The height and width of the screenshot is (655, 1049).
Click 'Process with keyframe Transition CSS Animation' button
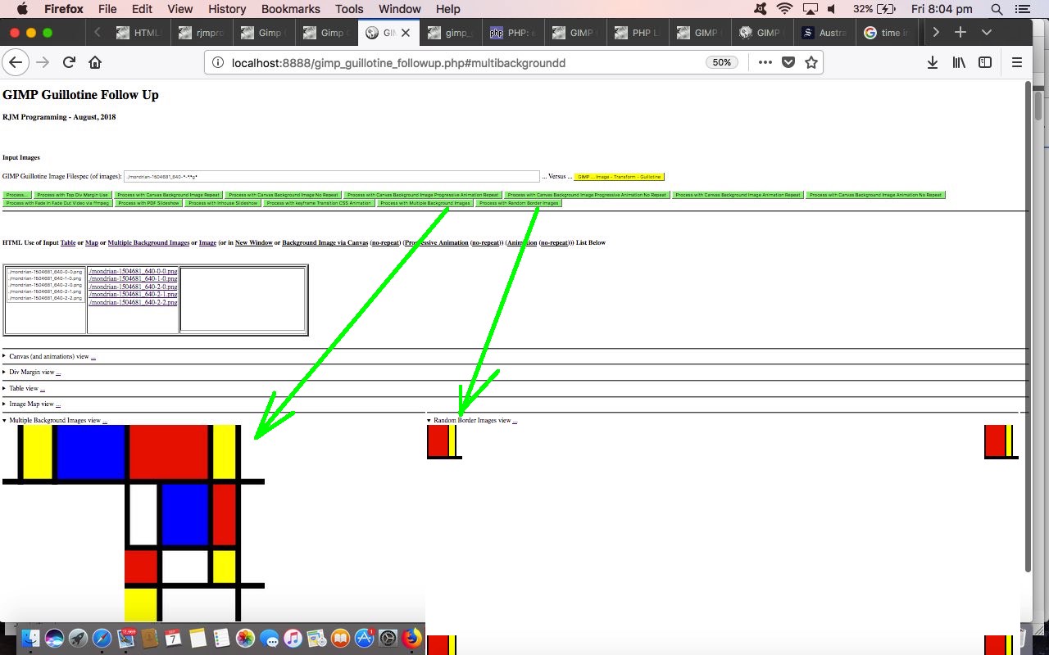(319, 203)
